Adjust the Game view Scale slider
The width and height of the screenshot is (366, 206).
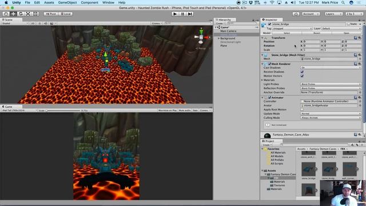pyautogui.click(x=63, y=110)
